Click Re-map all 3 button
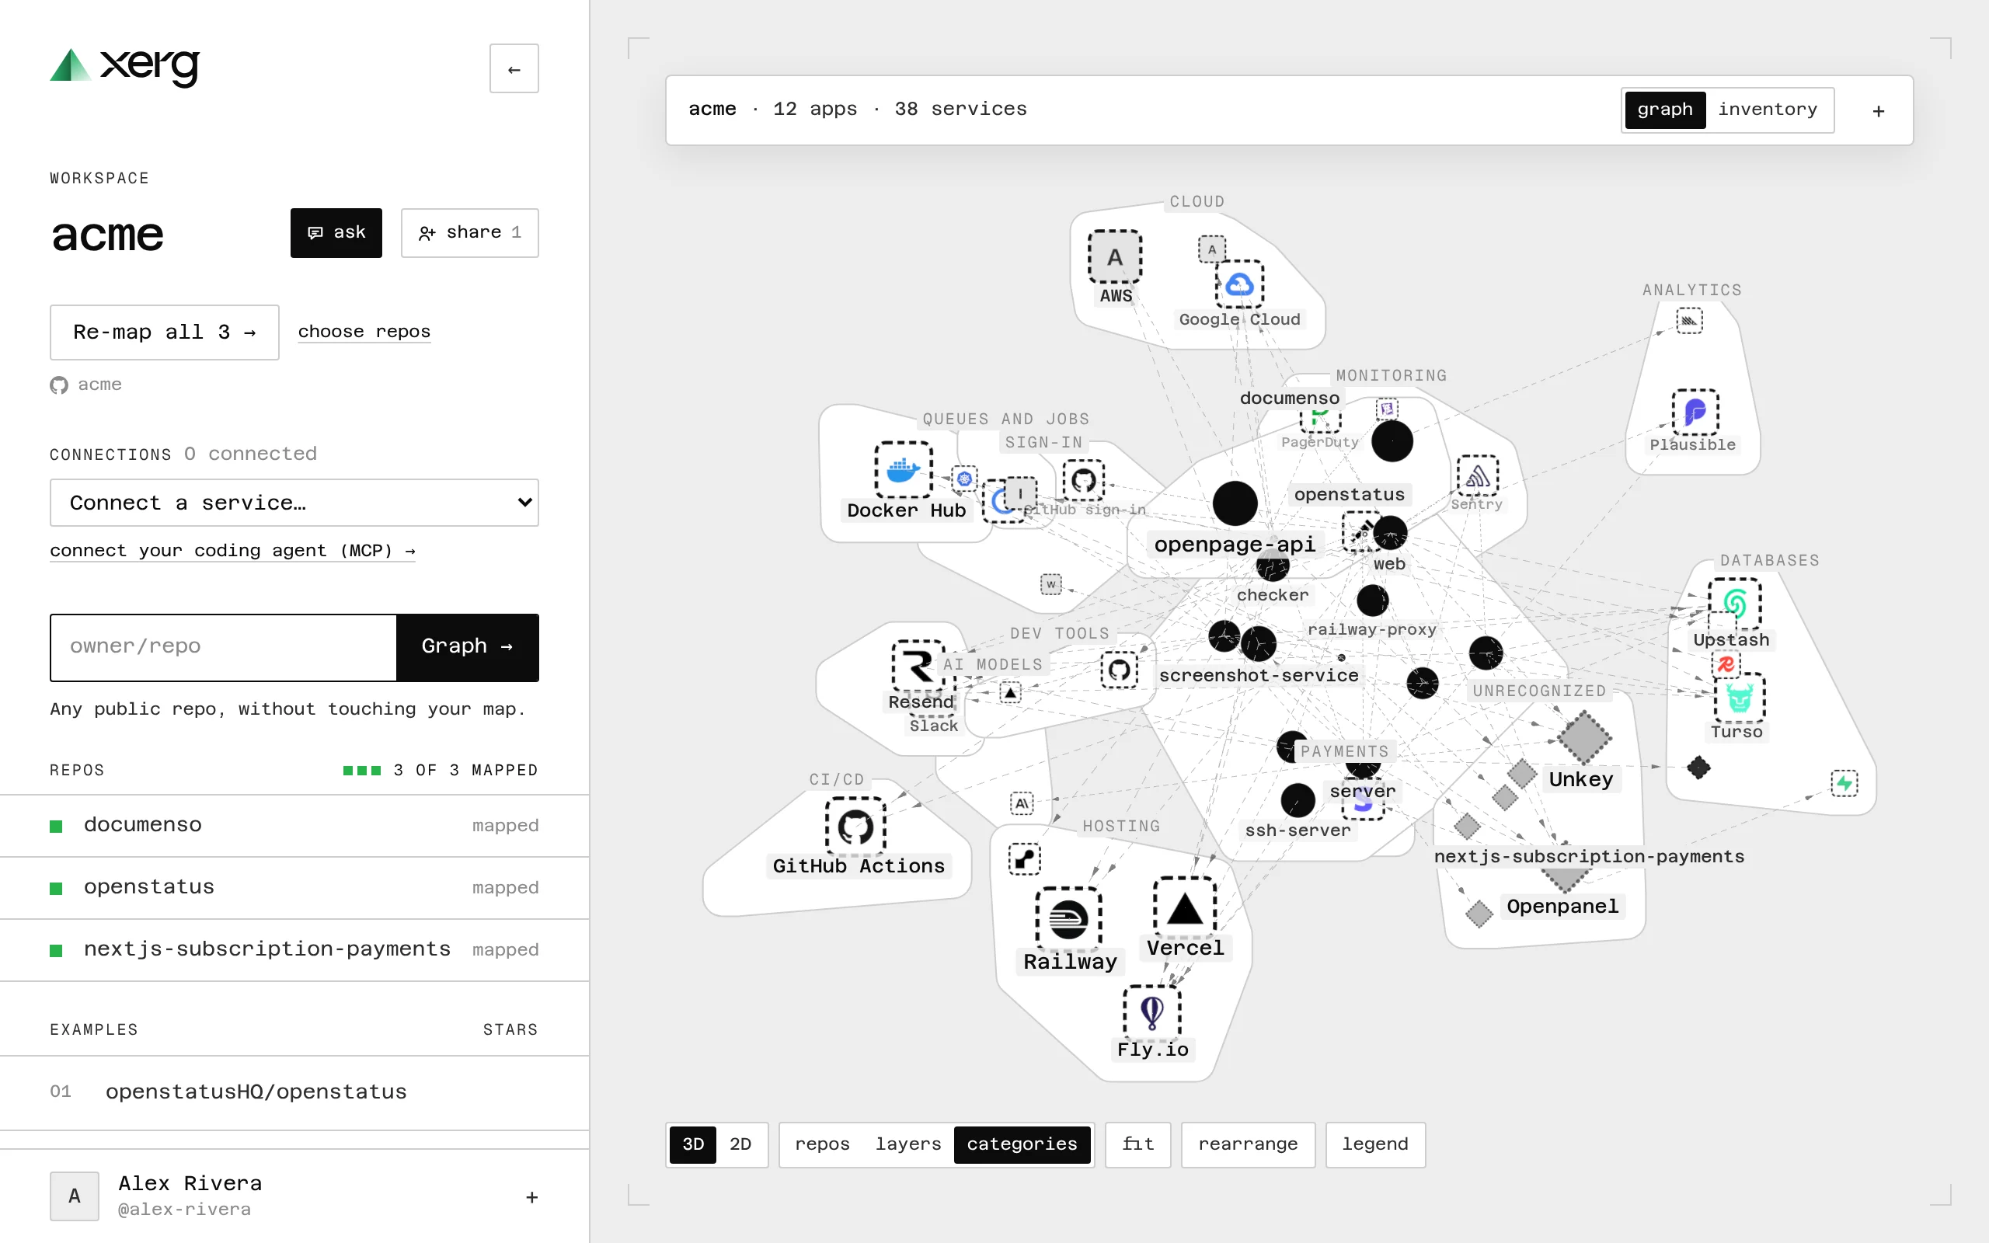The height and width of the screenshot is (1243, 1989). coord(165,333)
